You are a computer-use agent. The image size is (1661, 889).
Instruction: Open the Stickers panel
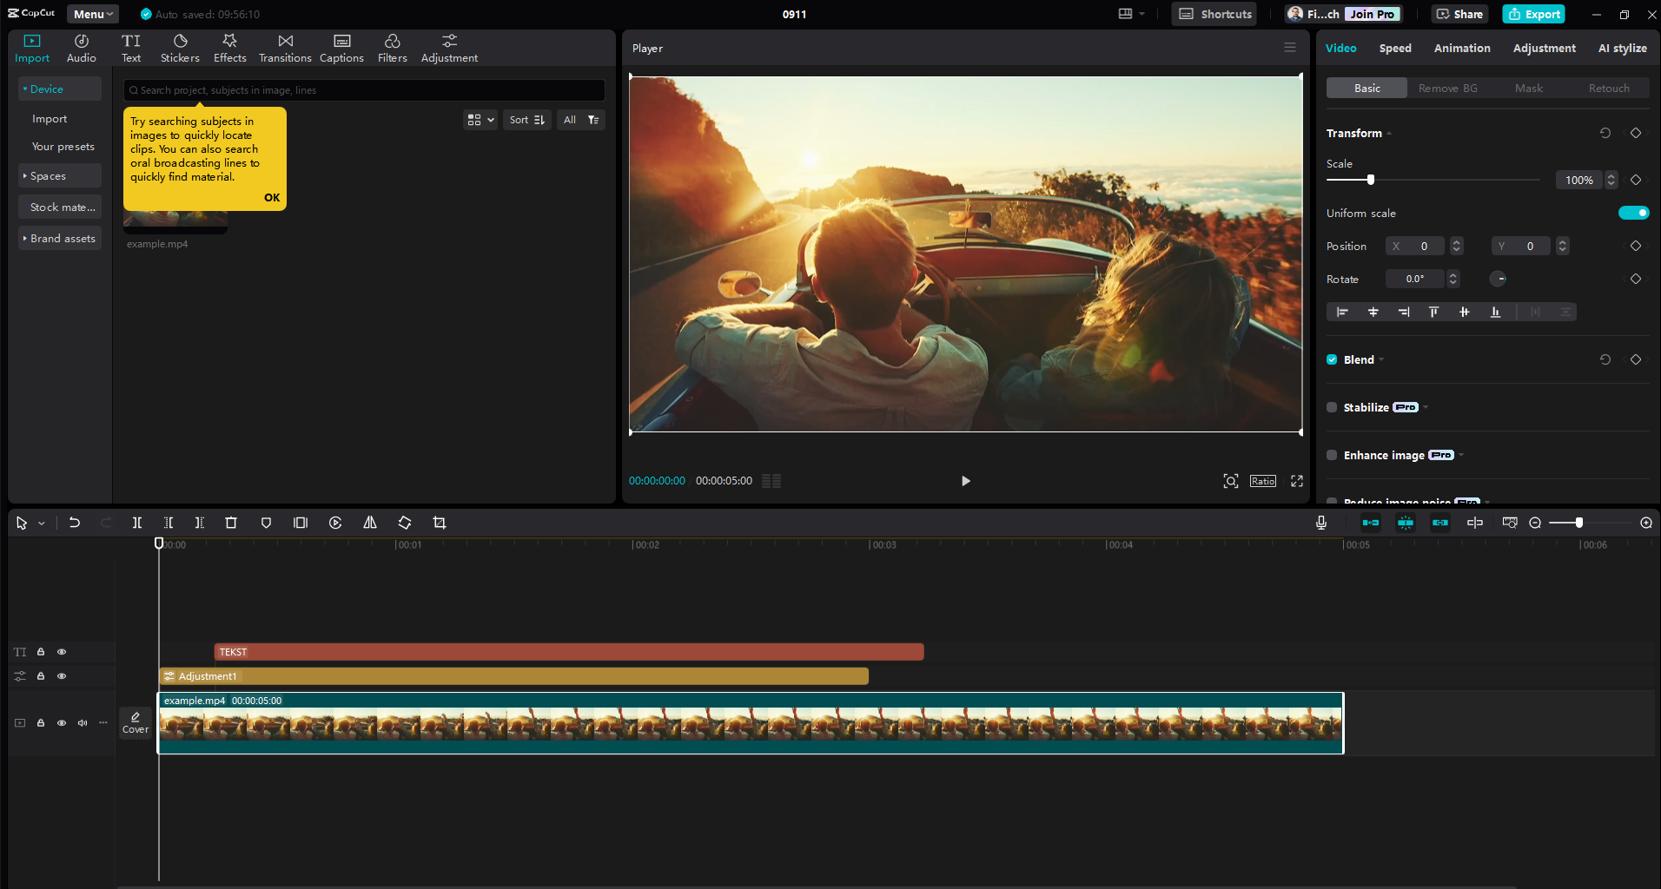click(180, 49)
